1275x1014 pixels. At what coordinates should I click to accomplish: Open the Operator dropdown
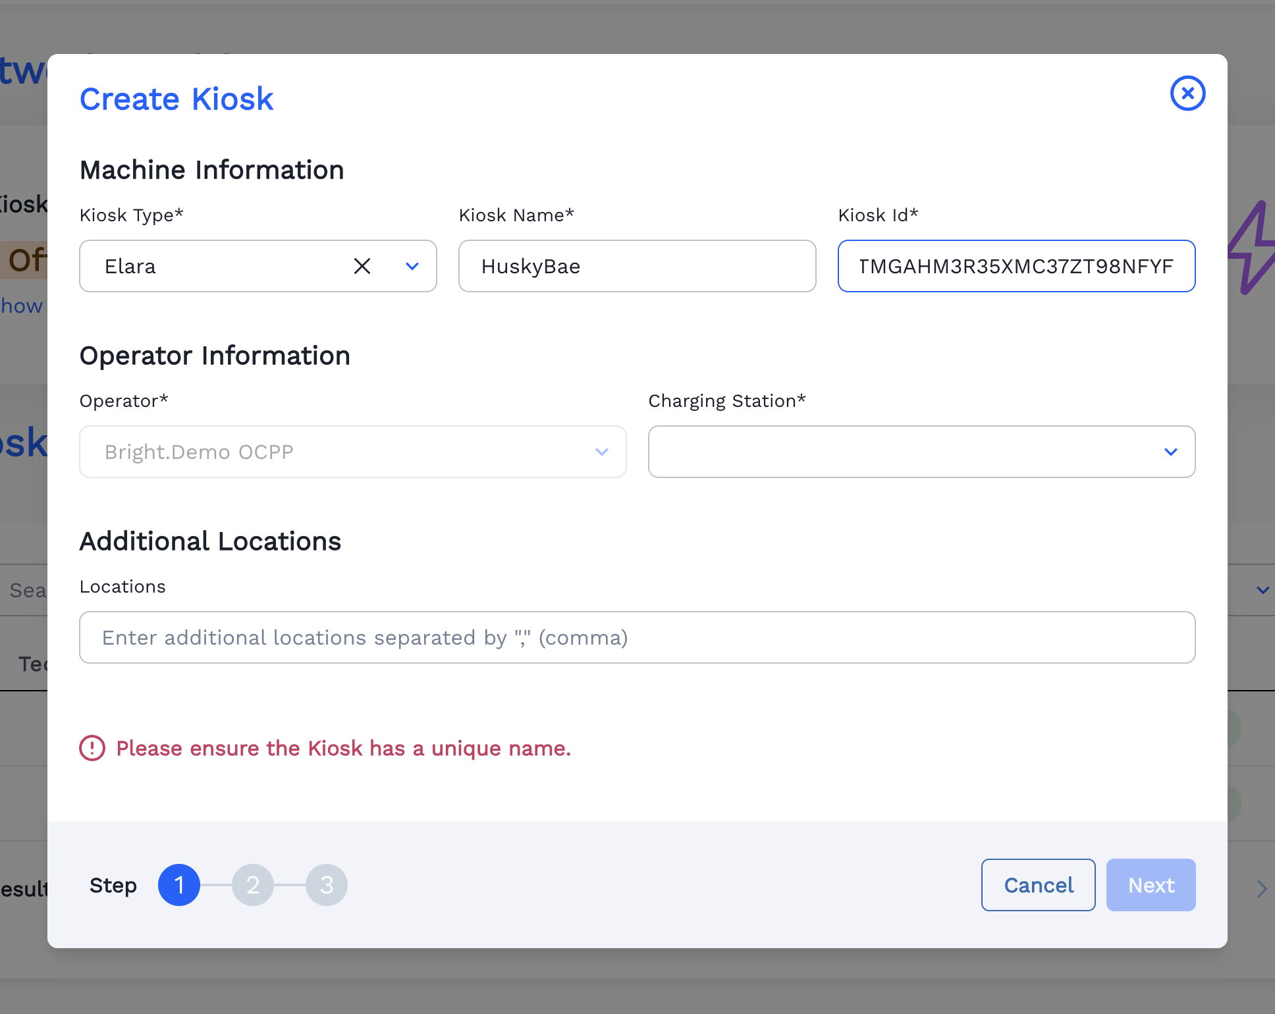click(x=352, y=452)
